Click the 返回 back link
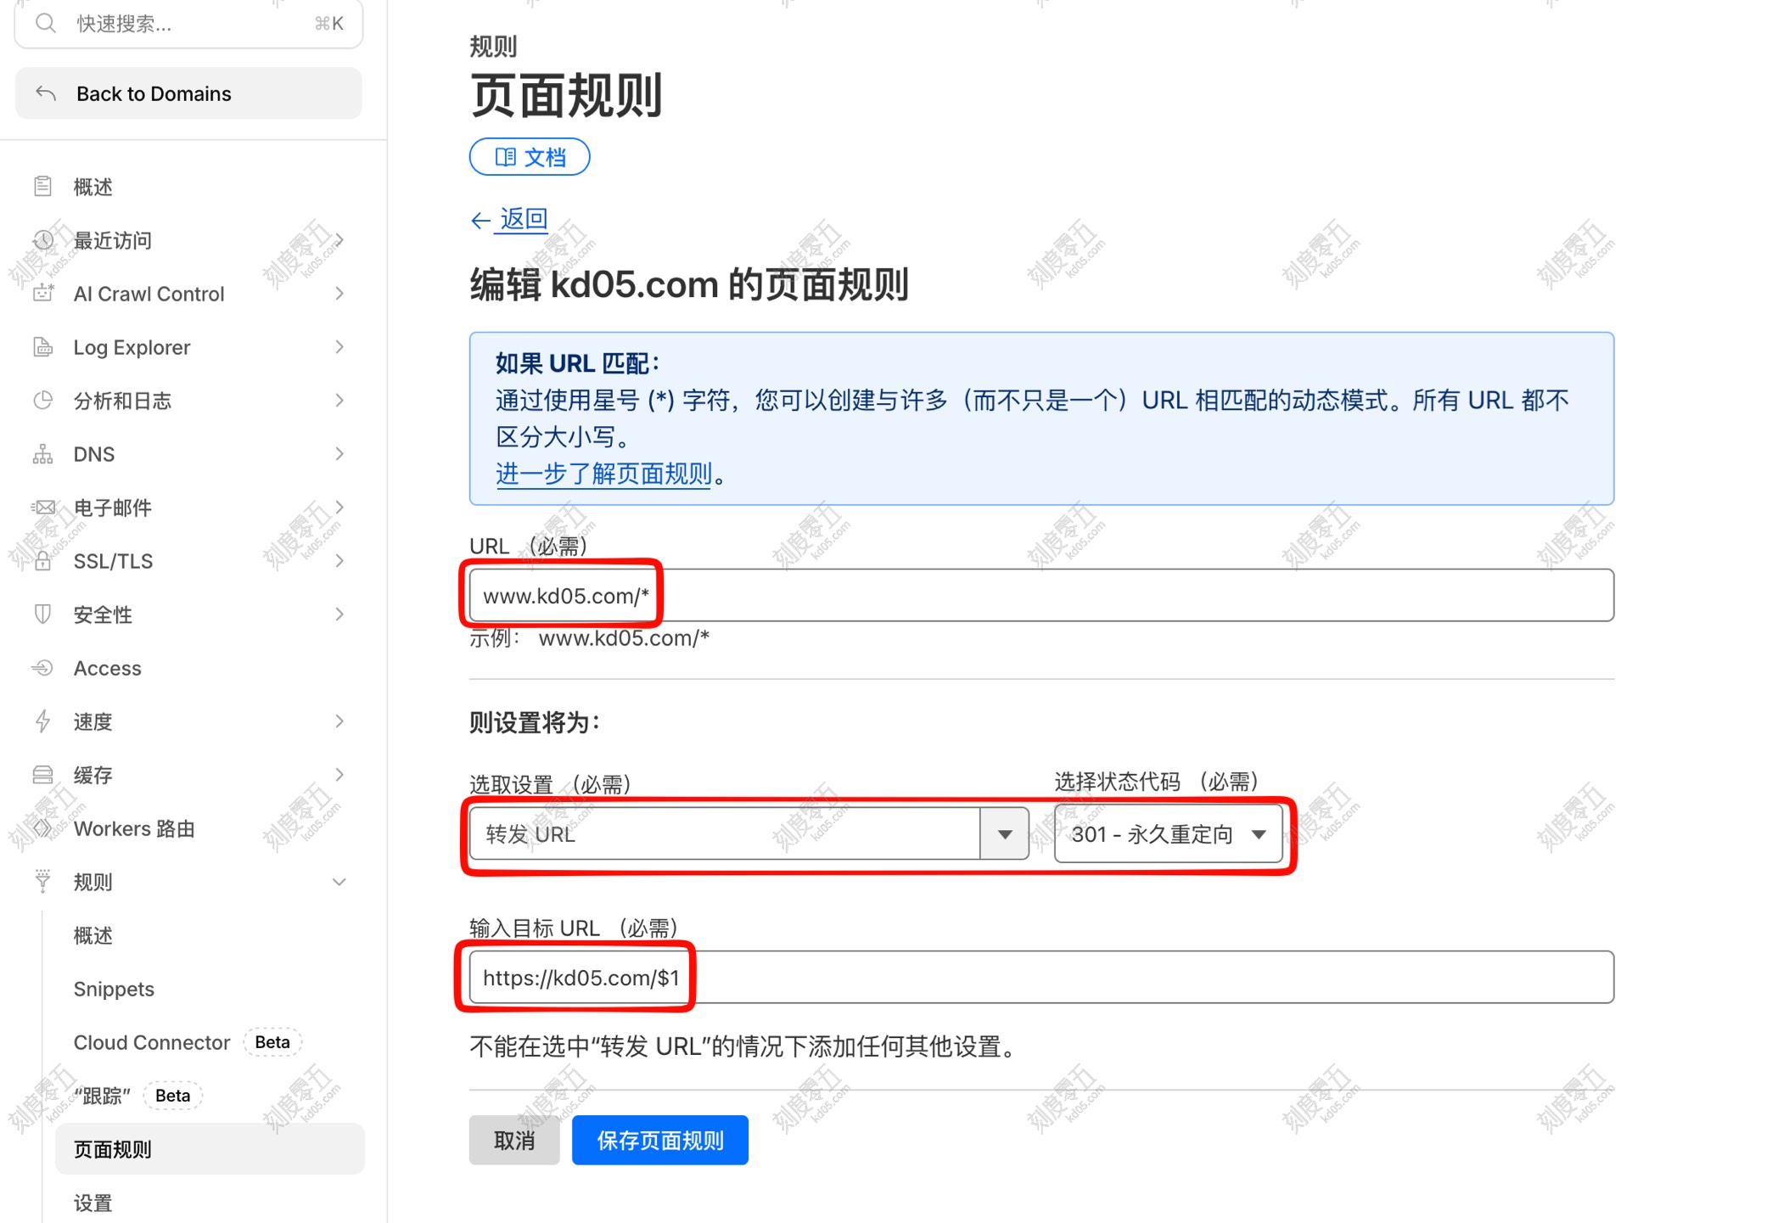The height and width of the screenshot is (1223, 1767). tap(522, 220)
